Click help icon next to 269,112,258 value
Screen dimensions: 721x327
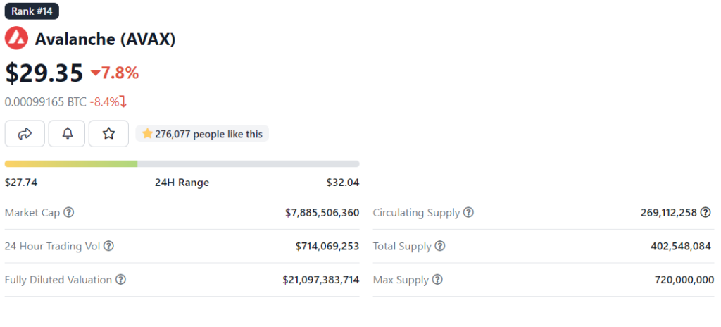(x=706, y=212)
